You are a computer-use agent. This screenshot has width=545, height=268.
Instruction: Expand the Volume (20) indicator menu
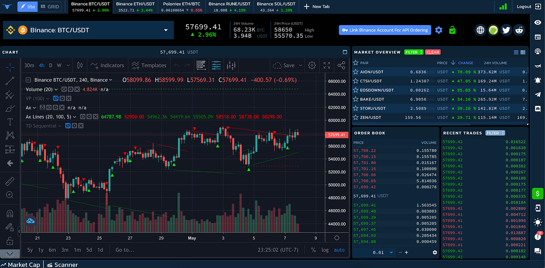56,89
